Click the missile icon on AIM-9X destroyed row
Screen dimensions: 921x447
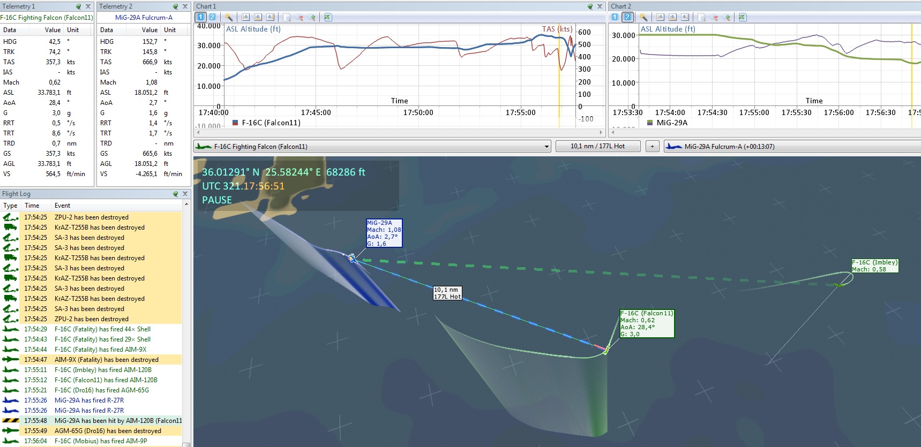tap(11, 360)
